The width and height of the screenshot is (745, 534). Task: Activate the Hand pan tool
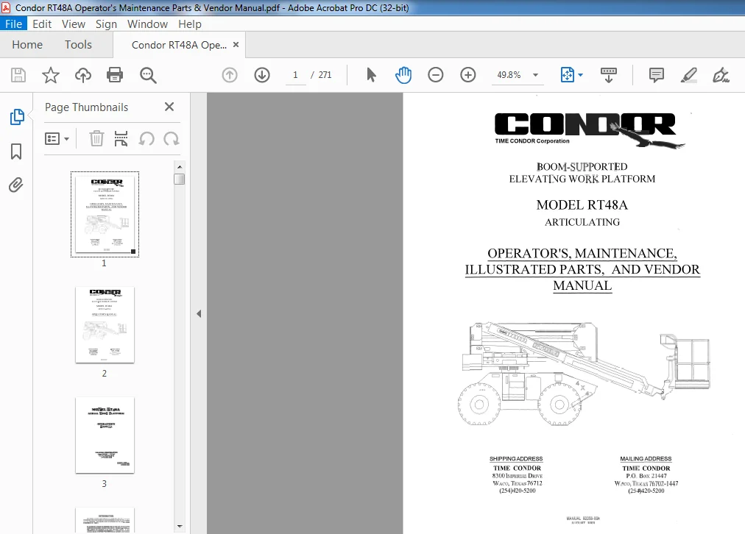(x=403, y=75)
